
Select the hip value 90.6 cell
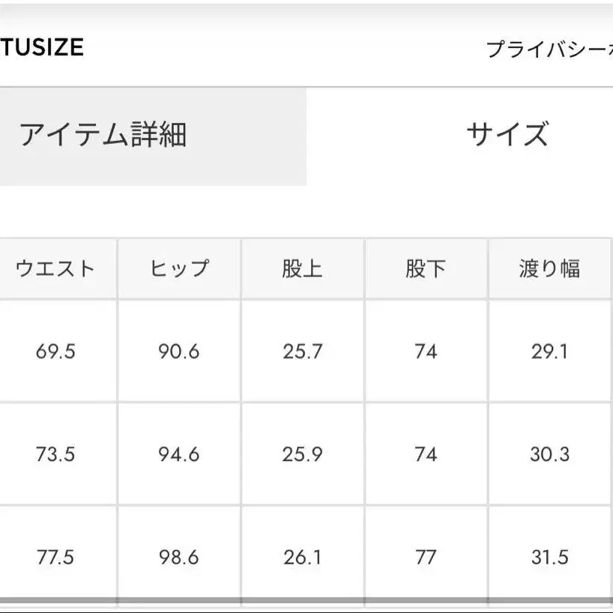(178, 351)
